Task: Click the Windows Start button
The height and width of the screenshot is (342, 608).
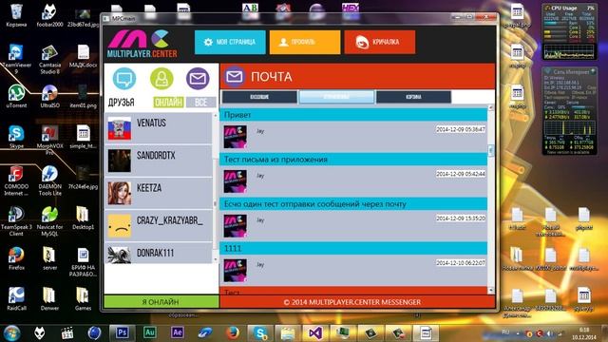Action: (11, 333)
